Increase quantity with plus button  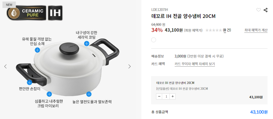pyautogui.click(x=172, y=96)
